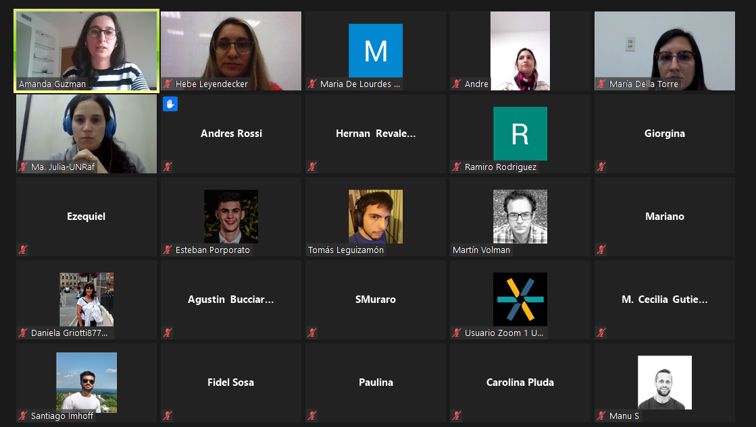Click Martín Volman's black and white photo
This screenshot has height=427, width=756.
[520, 216]
